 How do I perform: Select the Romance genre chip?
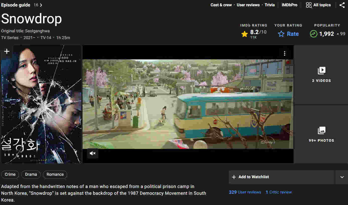coord(55,174)
